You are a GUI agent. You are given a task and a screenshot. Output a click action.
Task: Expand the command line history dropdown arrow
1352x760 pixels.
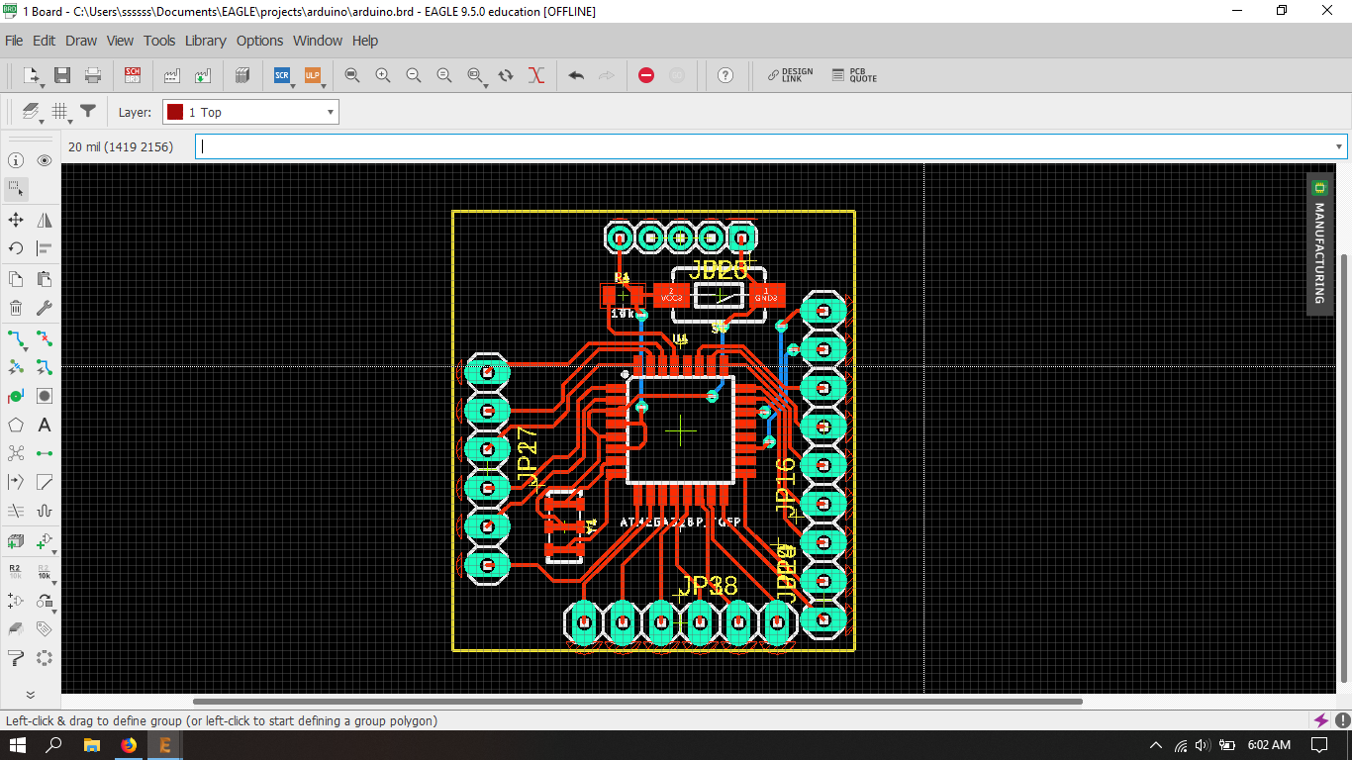coord(1339,146)
